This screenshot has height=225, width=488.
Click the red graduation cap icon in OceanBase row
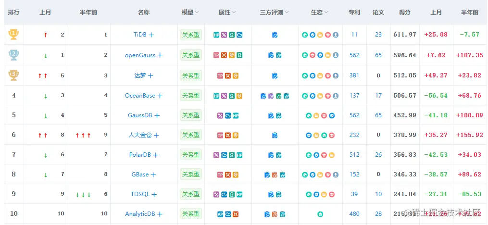tap(328, 96)
